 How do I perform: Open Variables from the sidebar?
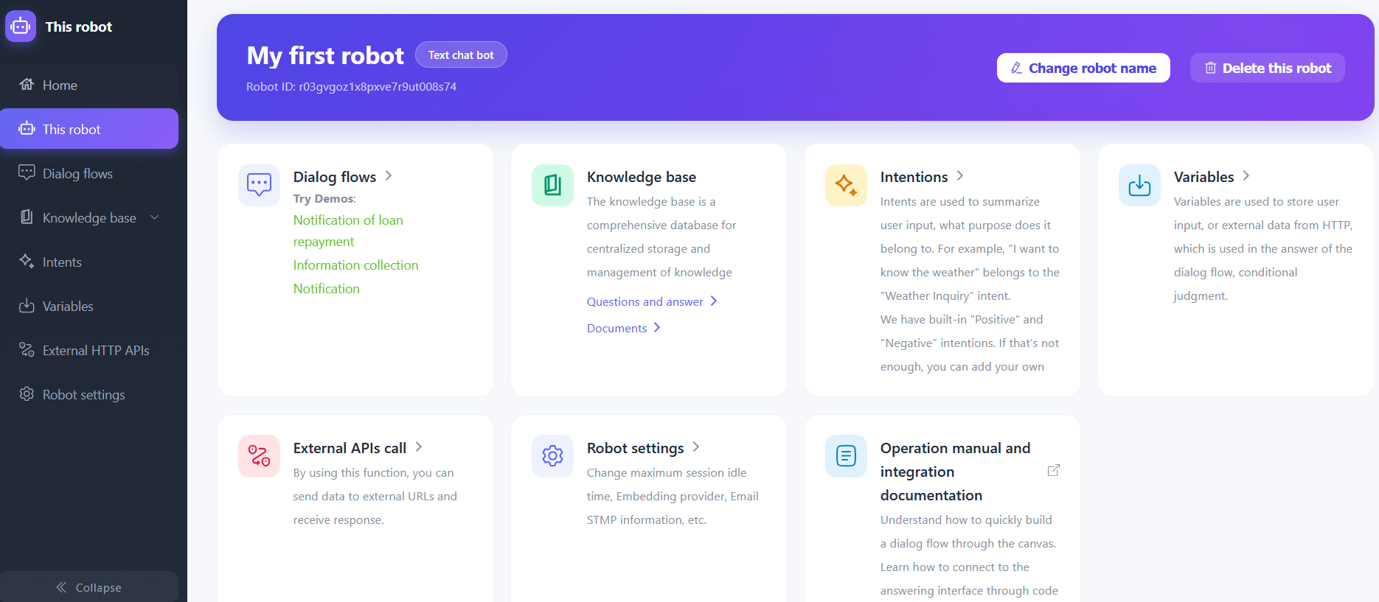pos(89,306)
